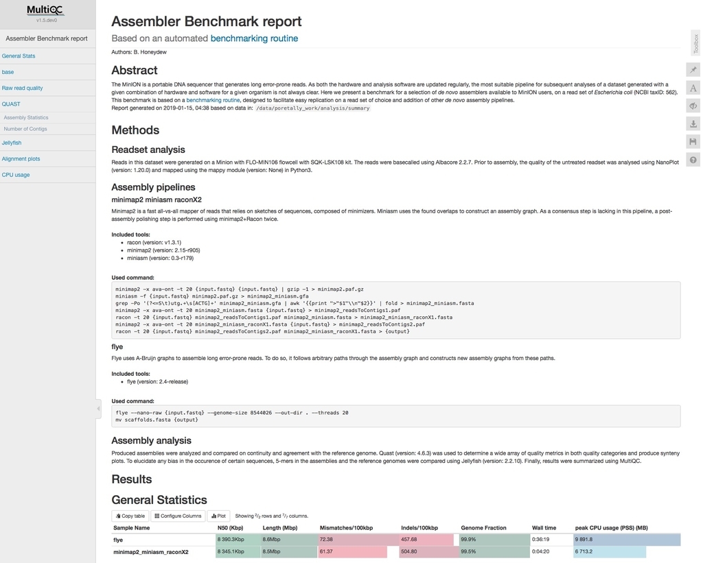Select Assembly Statistics sub-item
The height and width of the screenshot is (563, 703).
(26, 117)
